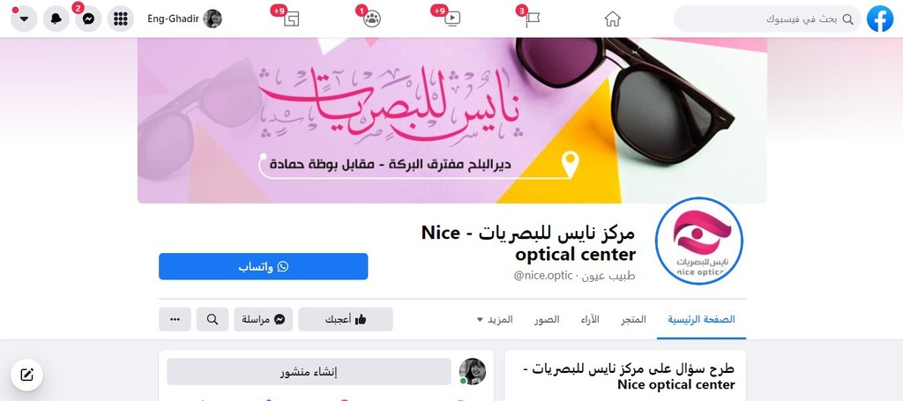Open Messenger chats icon
903x401 pixels.
coord(88,19)
